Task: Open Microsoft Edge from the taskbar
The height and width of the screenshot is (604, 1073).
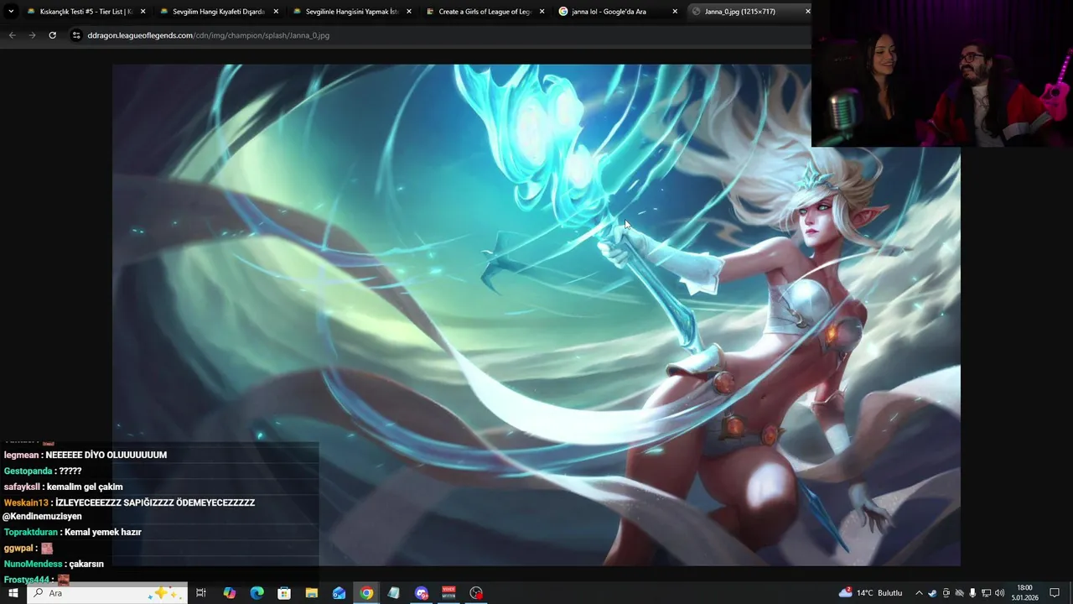Action: pos(257,593)
